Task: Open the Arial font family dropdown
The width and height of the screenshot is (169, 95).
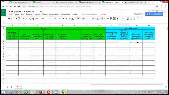Action: pos(46,18)
